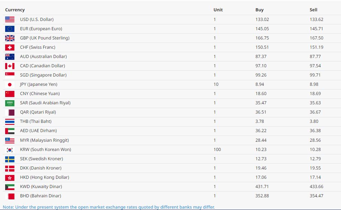This screenshot has width=341, height=210.
Task: Click the Canadian maple leaf flag icon
Action: pos(10,66)
